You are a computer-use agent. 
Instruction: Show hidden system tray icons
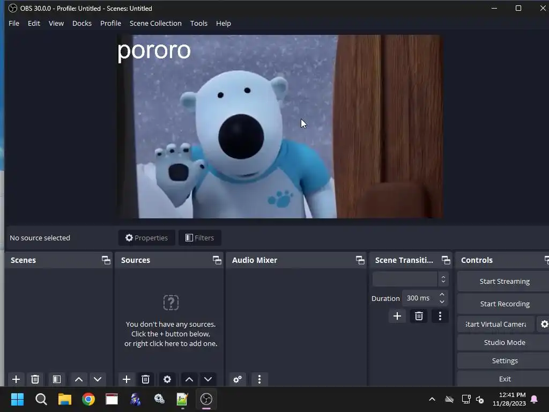pyautogui.click(x=432, y=399)
